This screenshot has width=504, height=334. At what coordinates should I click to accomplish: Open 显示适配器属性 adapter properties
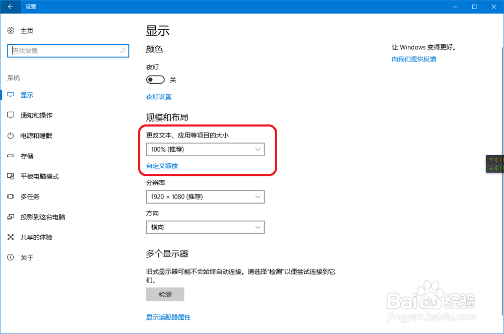(168, 317)
